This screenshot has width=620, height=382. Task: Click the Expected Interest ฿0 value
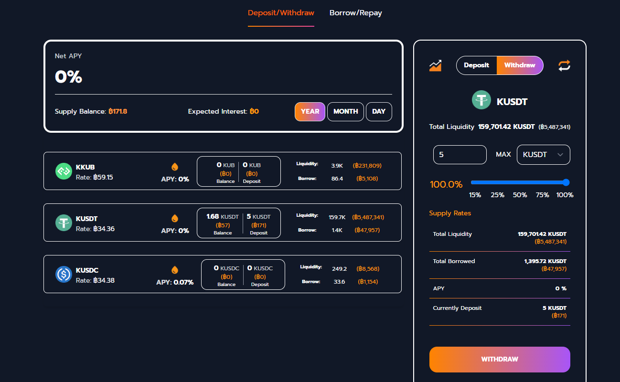tap(254, 112)
